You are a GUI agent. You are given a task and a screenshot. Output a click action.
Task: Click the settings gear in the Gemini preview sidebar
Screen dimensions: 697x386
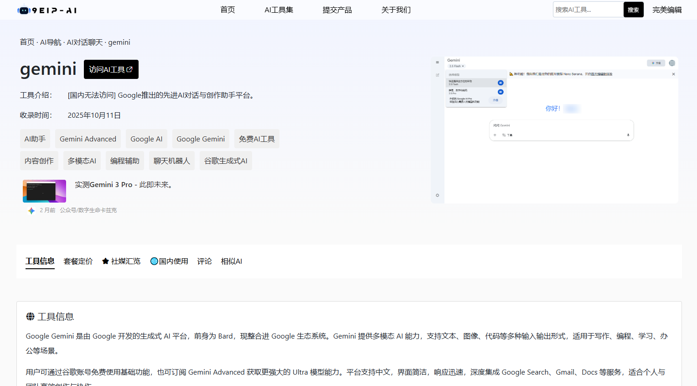437,195
